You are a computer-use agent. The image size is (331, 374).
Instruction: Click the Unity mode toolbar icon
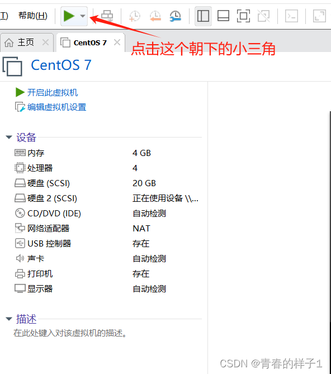264,16
